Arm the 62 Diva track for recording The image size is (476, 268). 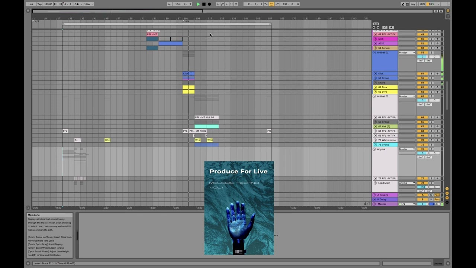(437, 92)
